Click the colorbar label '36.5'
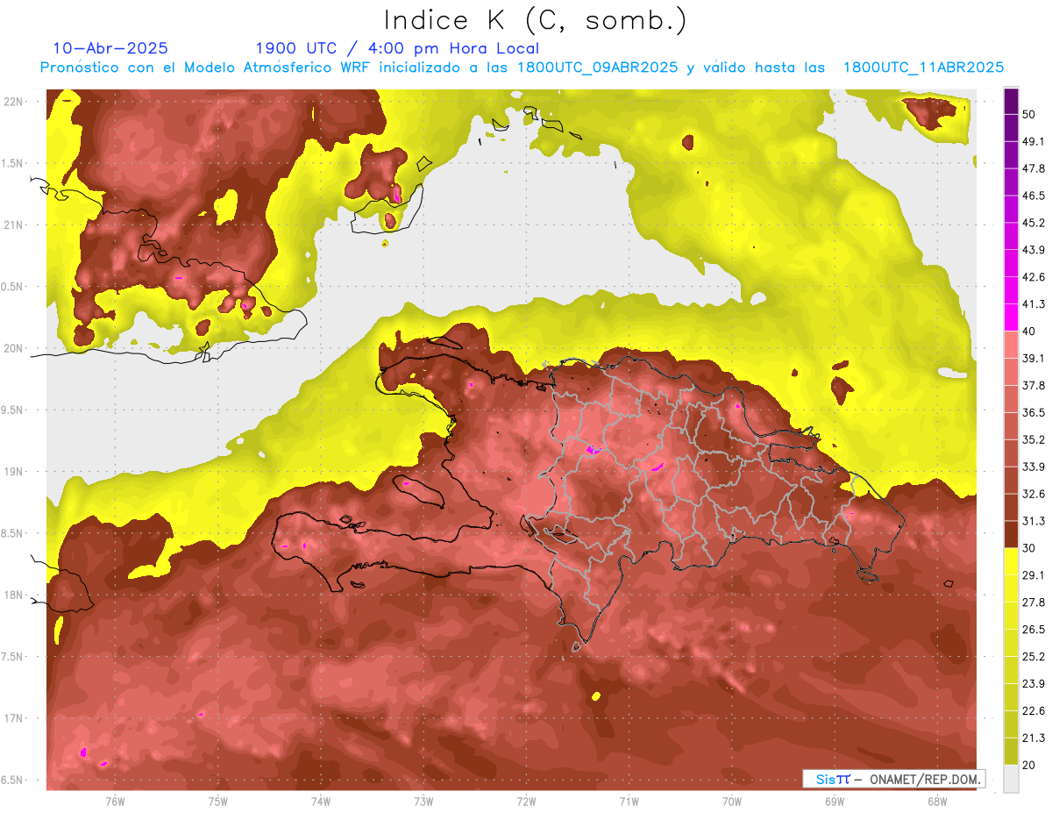1052x813 pixels. click(x=1033, y=412)
